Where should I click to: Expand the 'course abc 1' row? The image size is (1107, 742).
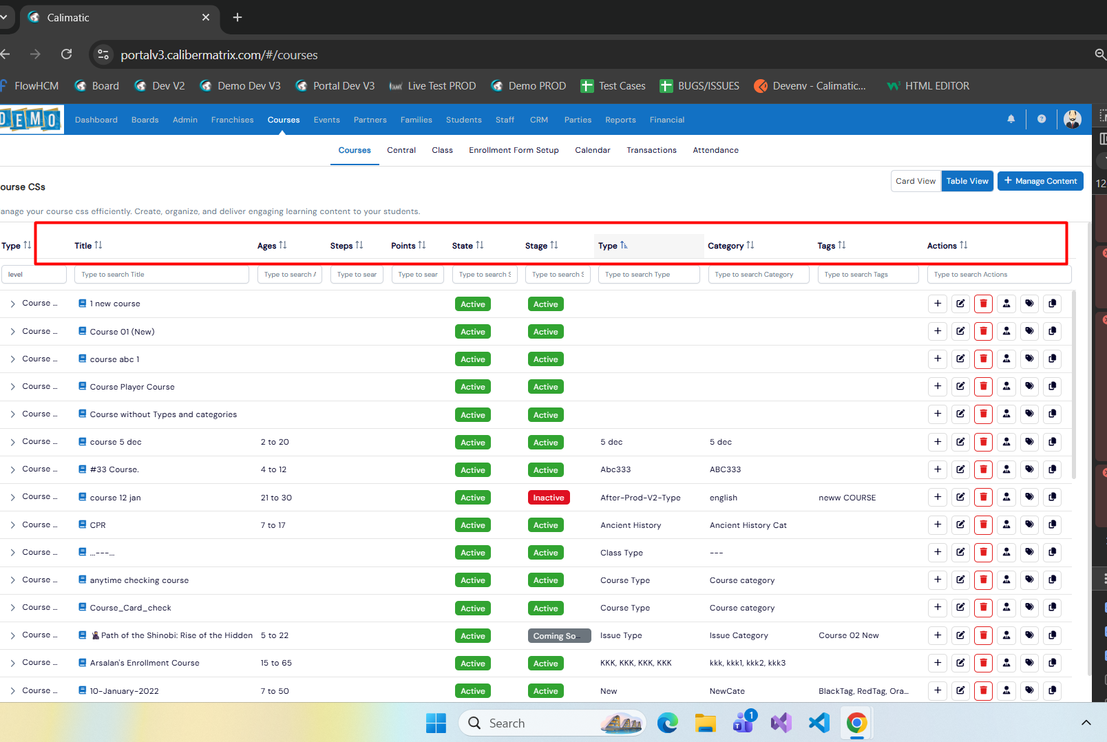(x=12, y=359)
